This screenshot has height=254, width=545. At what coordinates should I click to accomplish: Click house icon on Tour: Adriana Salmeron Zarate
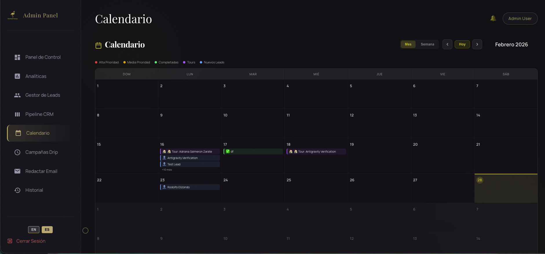pos(164,151)
